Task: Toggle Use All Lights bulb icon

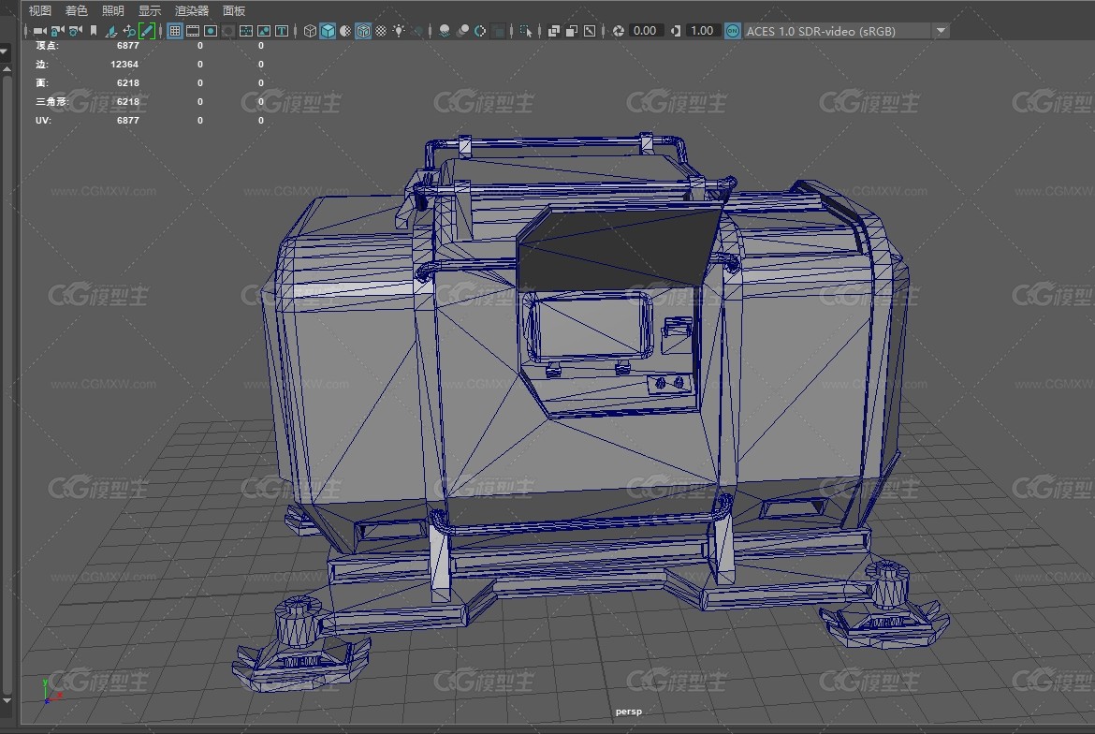Action: point(399,31)
